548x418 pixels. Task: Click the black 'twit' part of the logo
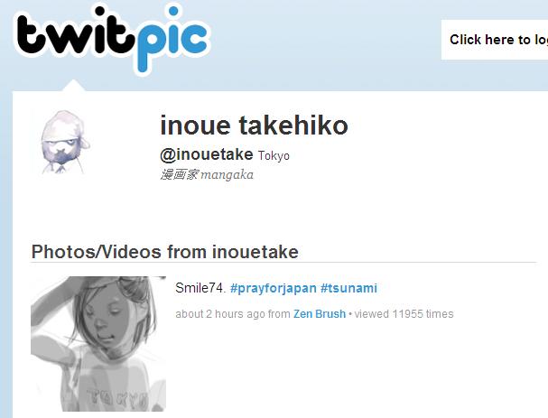click(x=75, y=35)
